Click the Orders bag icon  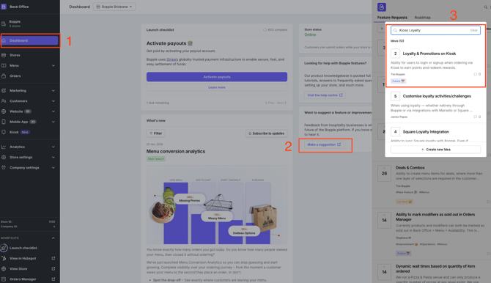click(x=4, y=76)
